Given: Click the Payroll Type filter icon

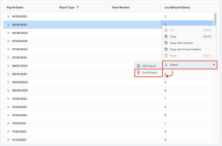Looking at the screenshot, I should 78,7.
